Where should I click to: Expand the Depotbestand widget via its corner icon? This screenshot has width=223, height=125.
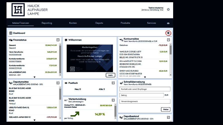[x=168, y=117]
